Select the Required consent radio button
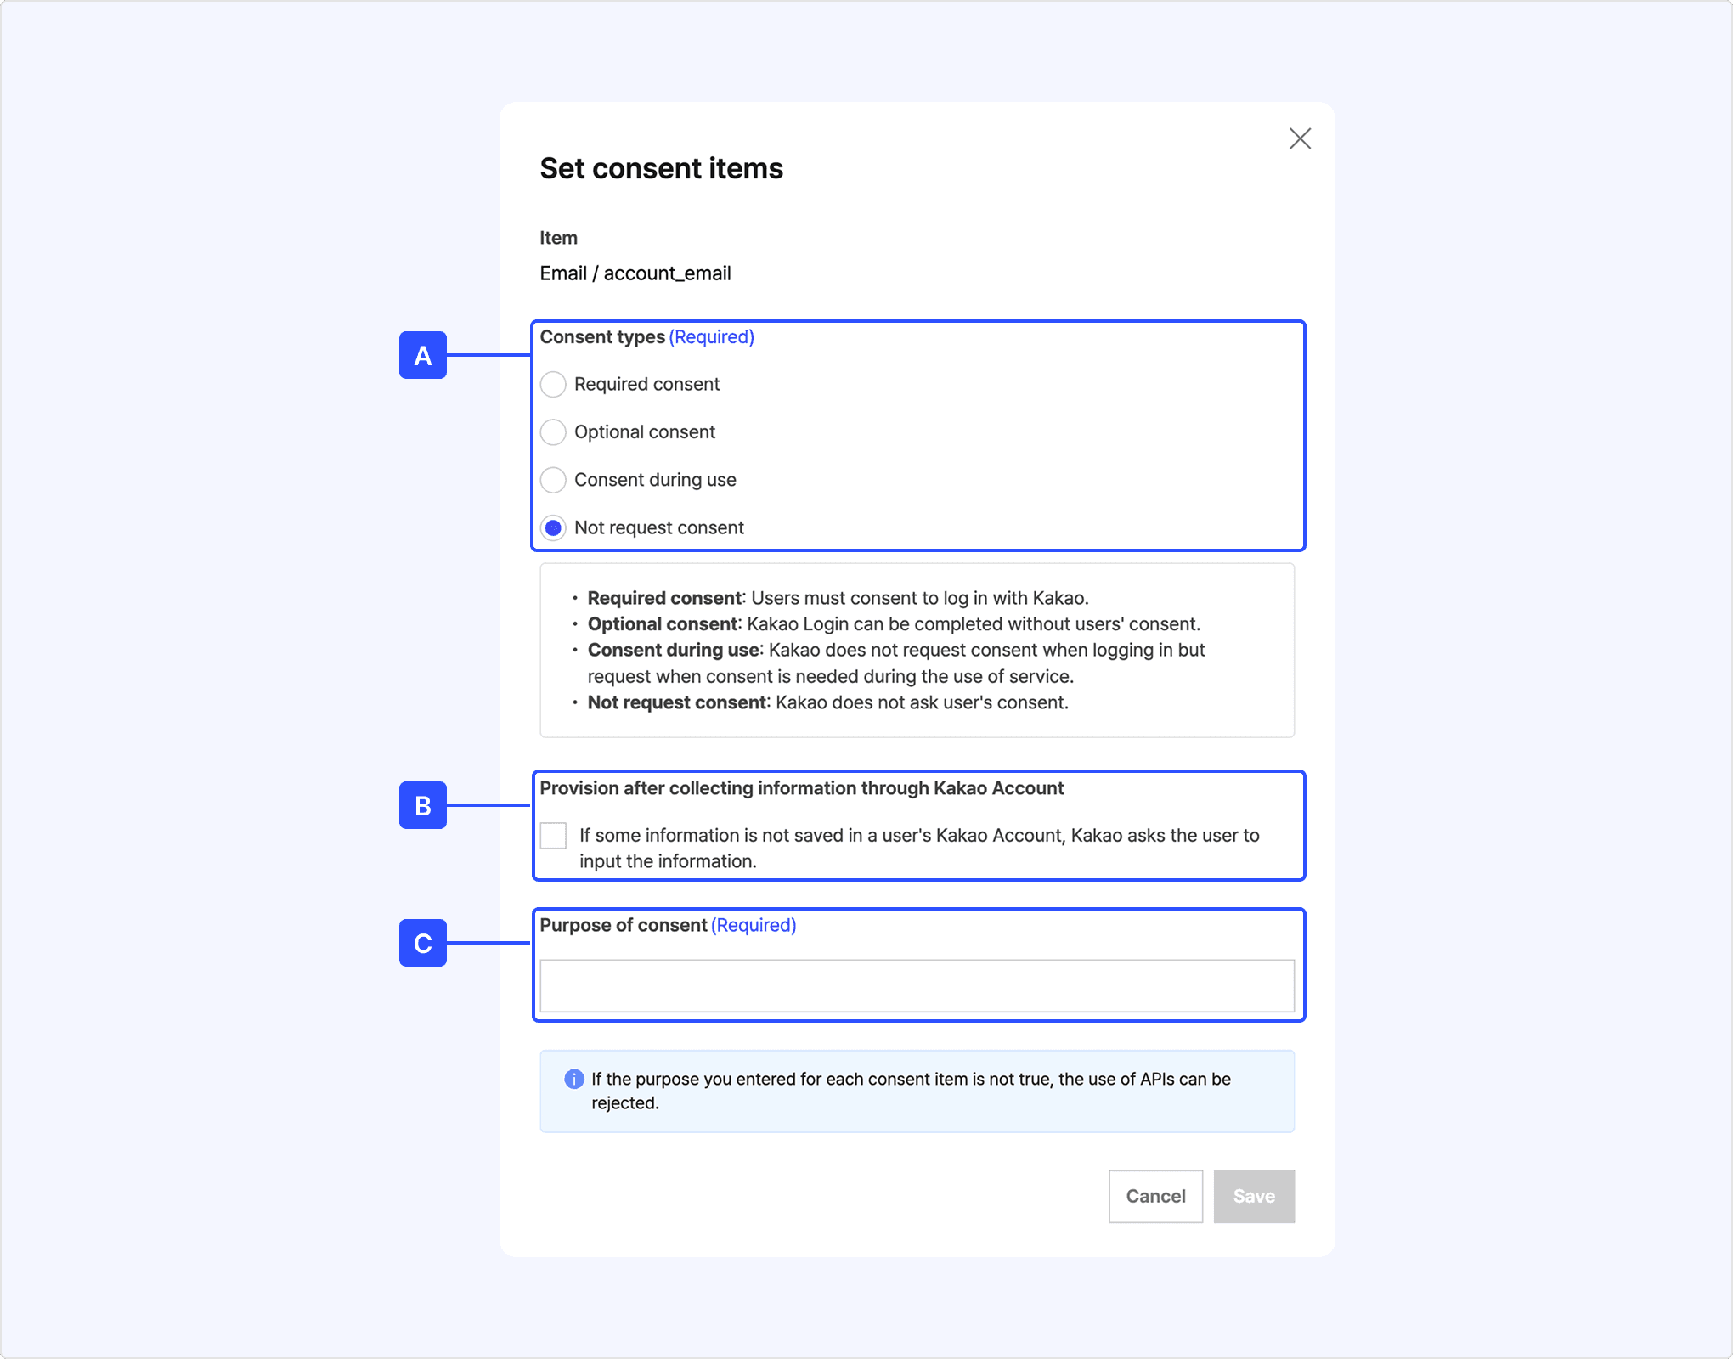 coord(553,385)
